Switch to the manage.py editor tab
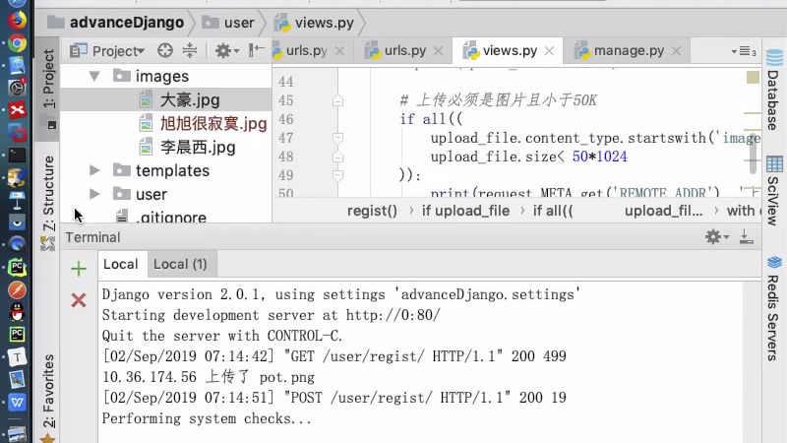The image size is (787, 443). click(x=629, y=50)
